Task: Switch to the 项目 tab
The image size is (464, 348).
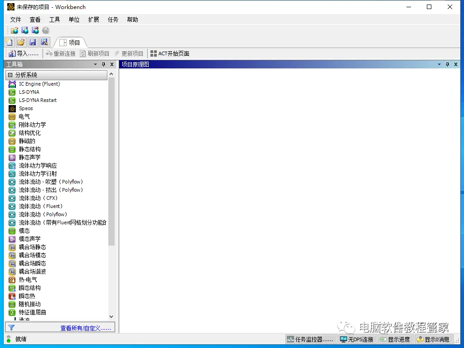Action: pos(70,43)
